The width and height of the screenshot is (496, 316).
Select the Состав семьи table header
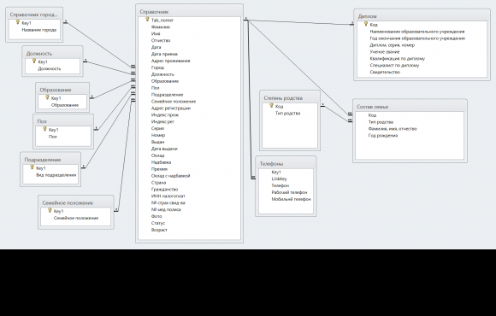410,107
